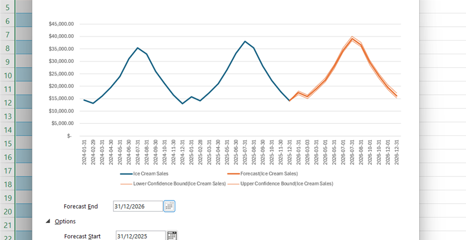466x240 pixels.
Task: Click the Forecast End label
Action: [80, 206]
